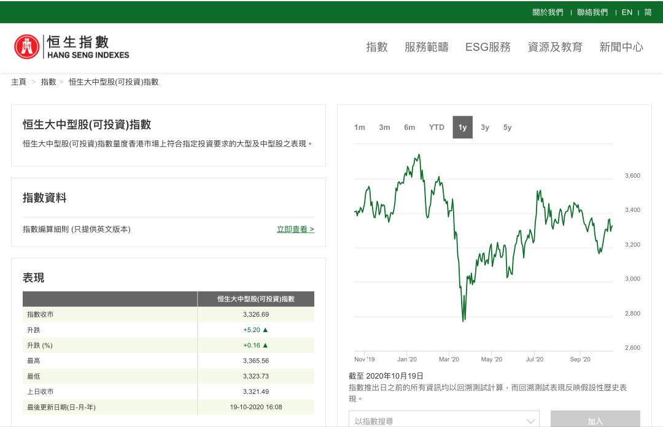Click the Hang Seng Indexes logo
This screenshot has width=663, height=427.
[x=72, y=47]
